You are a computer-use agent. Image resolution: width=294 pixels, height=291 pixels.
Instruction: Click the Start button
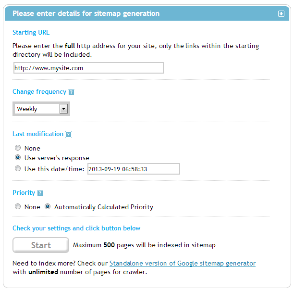[x=41, y=245]
